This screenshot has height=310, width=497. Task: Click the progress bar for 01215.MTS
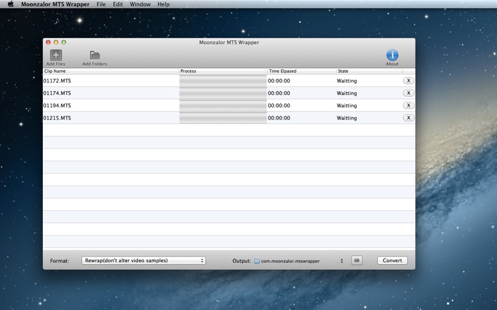[x=223, y=118]
